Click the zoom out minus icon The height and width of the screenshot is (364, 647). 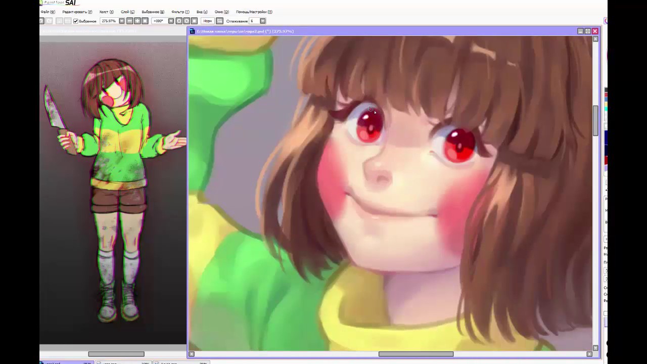coord(129,21)
